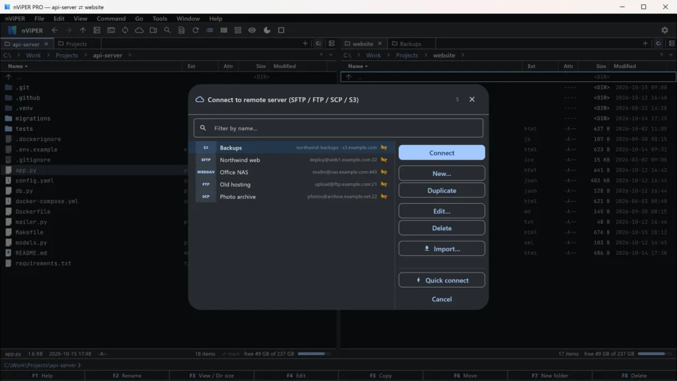Go up one directory via toolbar arrow
This screenshot has height=381, width=677.
83,30
